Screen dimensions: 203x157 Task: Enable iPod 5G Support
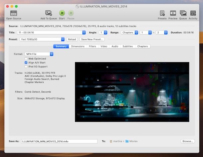click(x=26, y=67)
